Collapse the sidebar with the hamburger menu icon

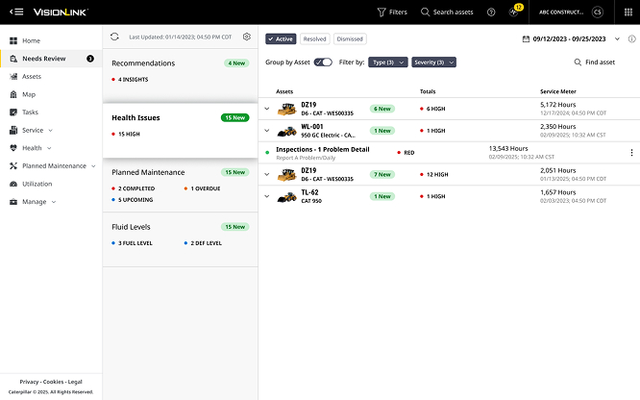tap(16, 12)
